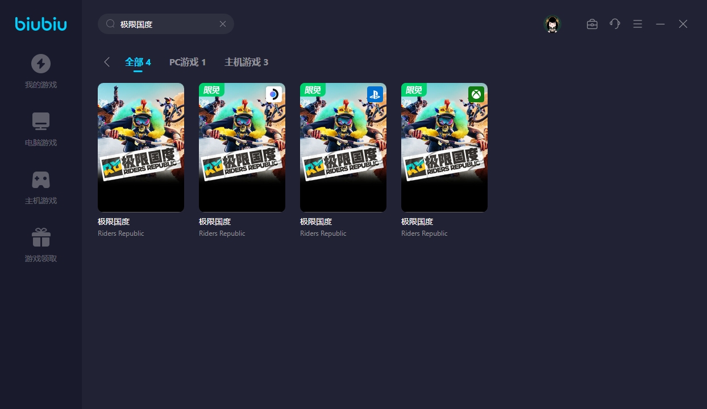Open PlayStation version of 极限国度
The width and height of the screenshot is (707, 409).
tap(343, 147)
